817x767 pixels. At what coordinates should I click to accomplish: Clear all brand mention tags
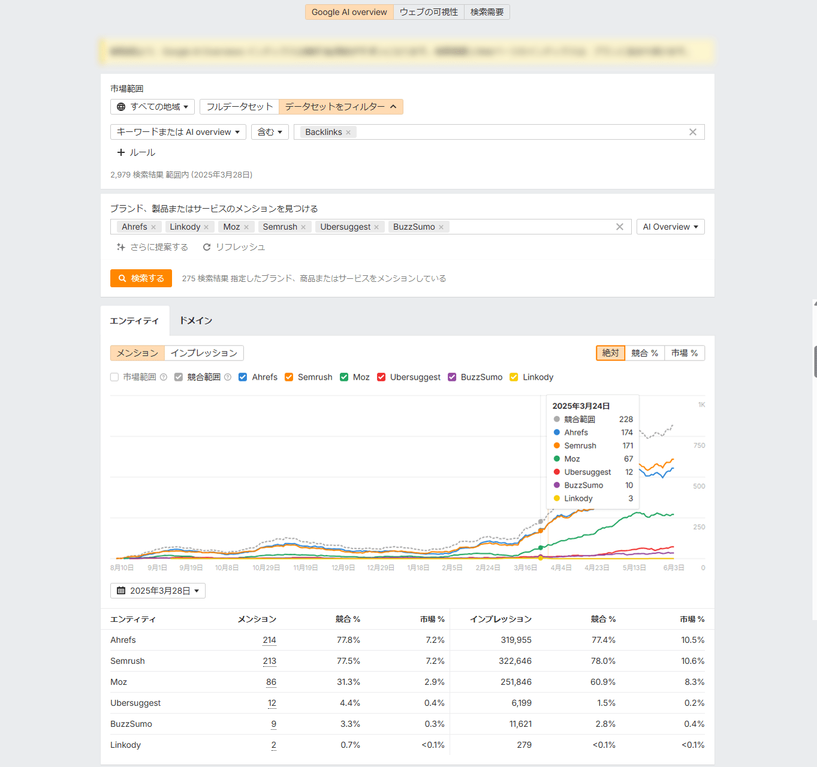[x=619, y=227]
